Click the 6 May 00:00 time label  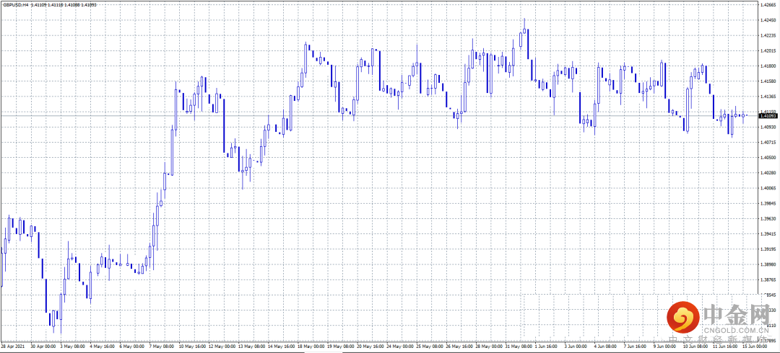click(132, 346)
